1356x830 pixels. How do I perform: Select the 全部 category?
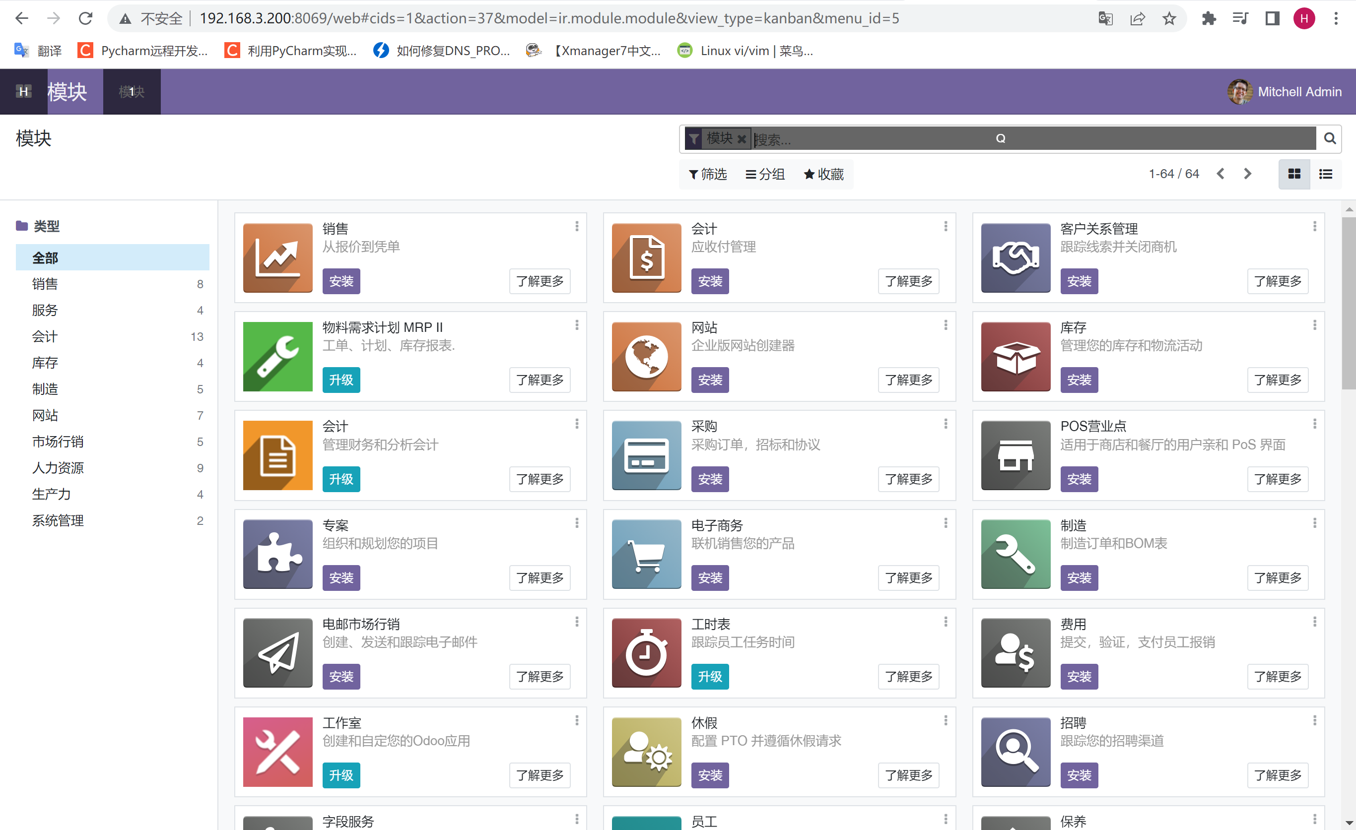[112, 257]
